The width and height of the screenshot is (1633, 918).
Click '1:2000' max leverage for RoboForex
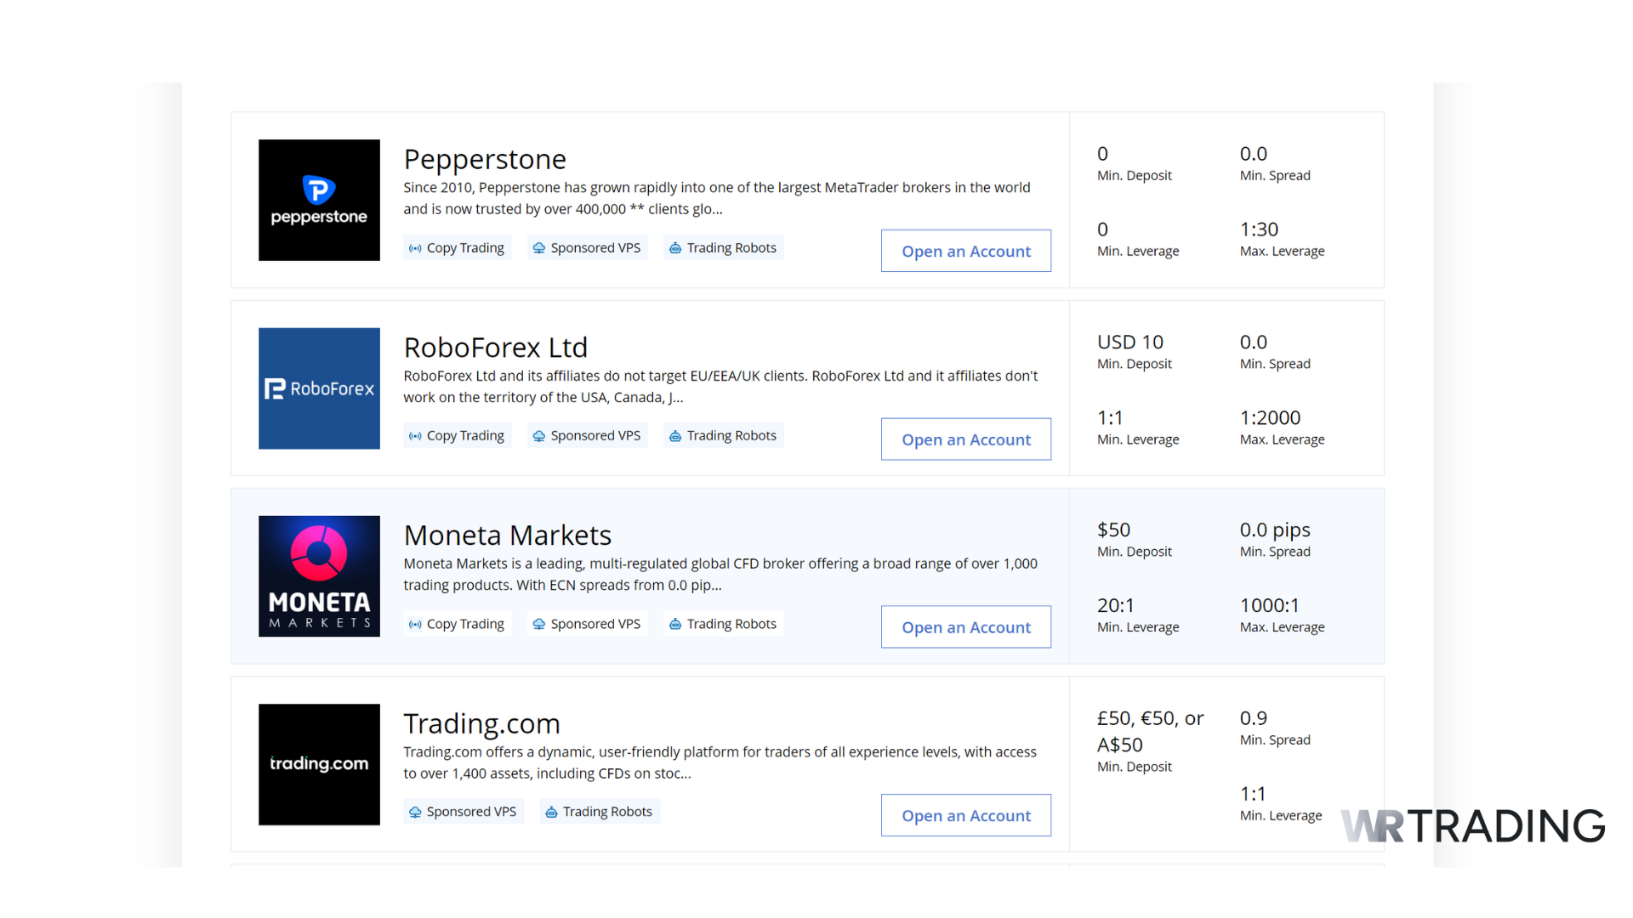point(1270,417)
